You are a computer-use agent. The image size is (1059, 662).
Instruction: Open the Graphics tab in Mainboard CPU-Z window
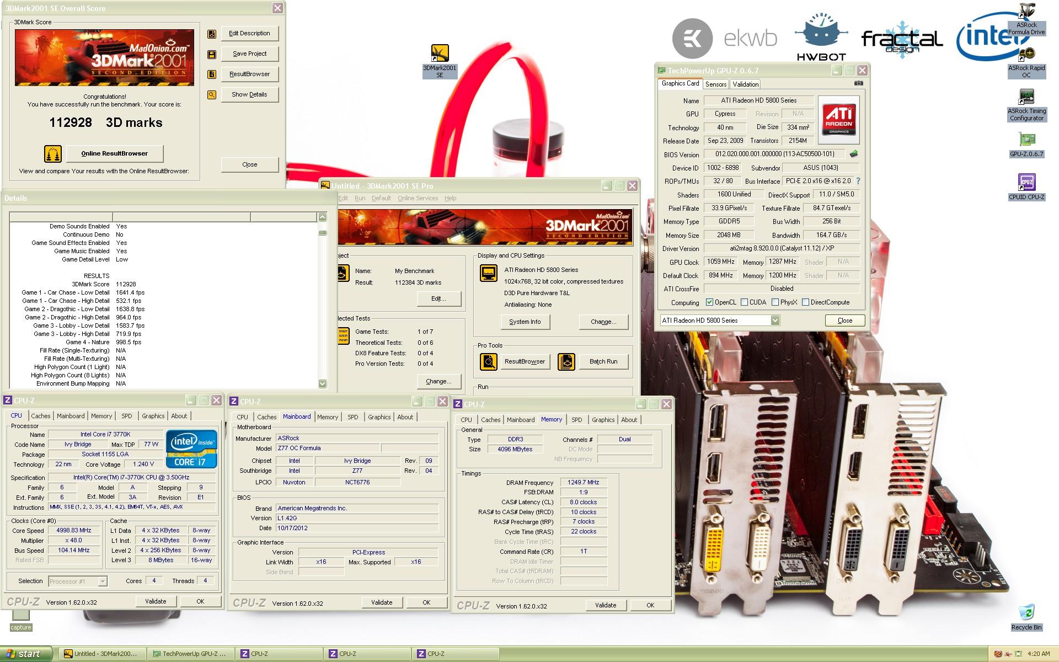(379, 417)
